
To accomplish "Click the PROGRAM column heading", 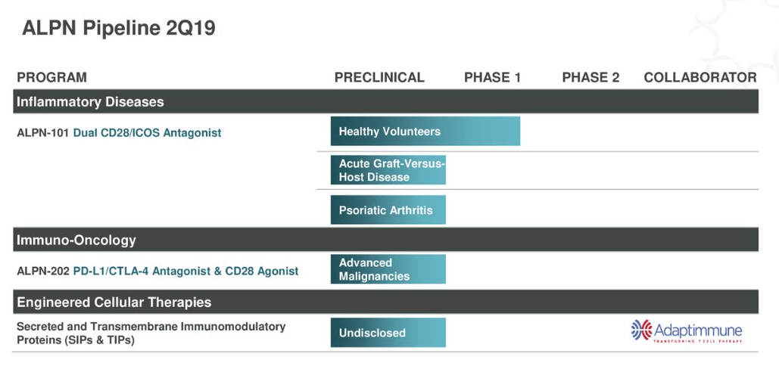I will 51,77.
